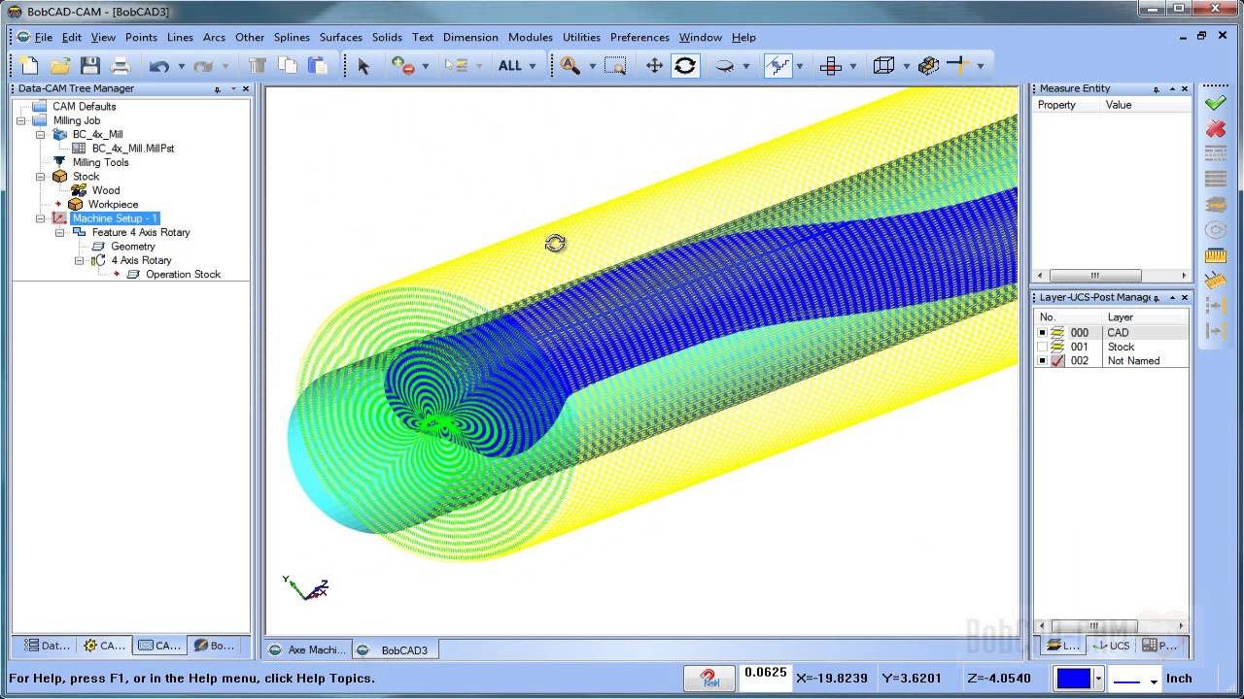Click the Layer column header
Screen dimensions: 1244x699
point(1146,316)
